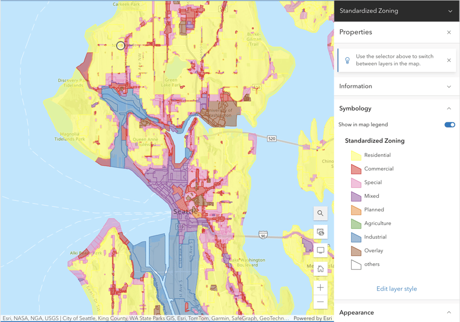
Task: Zoom out using the minus icon
Action: pos(320,302)
